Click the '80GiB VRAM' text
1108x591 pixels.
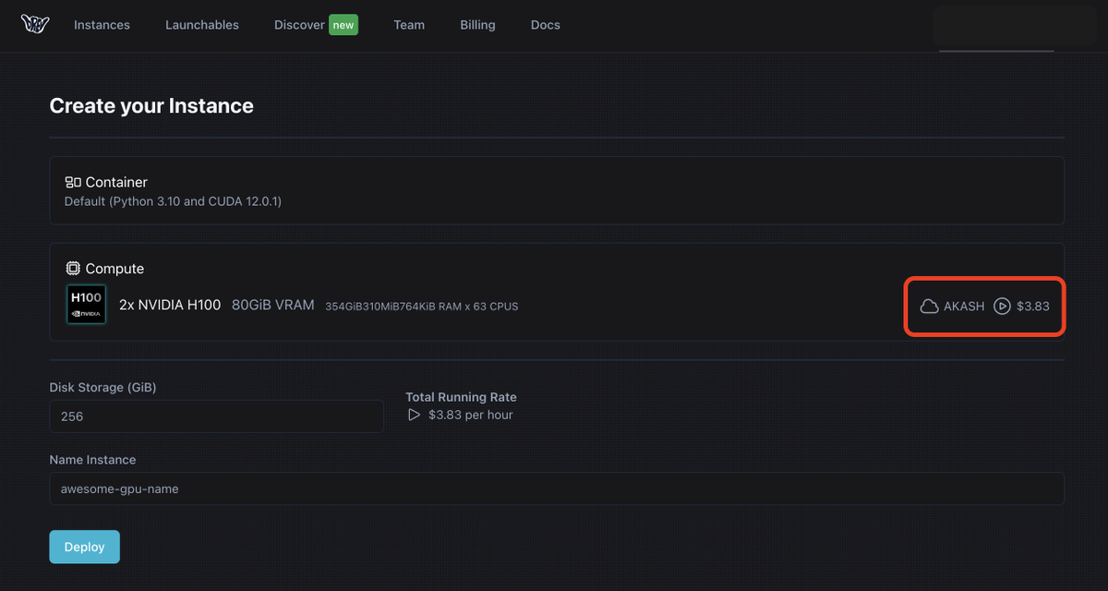273,305
